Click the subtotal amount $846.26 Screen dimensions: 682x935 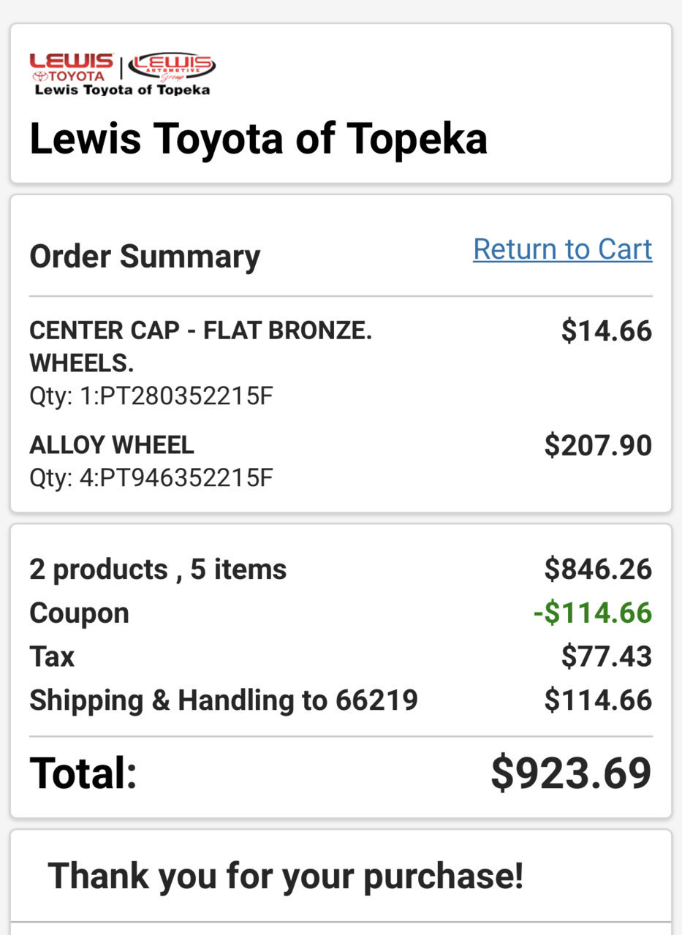pos(598,569)
